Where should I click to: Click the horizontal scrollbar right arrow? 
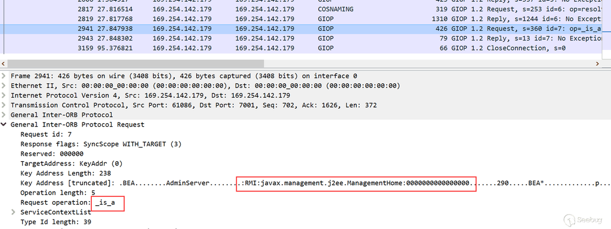[x=597, y=64]
